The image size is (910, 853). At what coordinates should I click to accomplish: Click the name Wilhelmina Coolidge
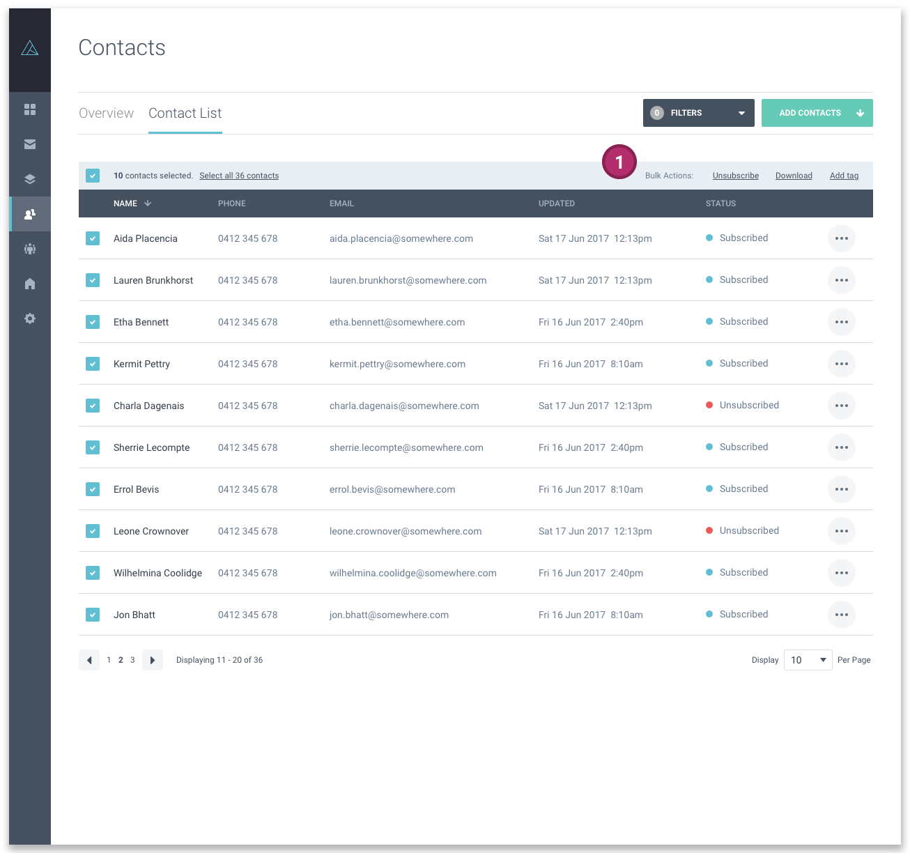pos(157,573)
